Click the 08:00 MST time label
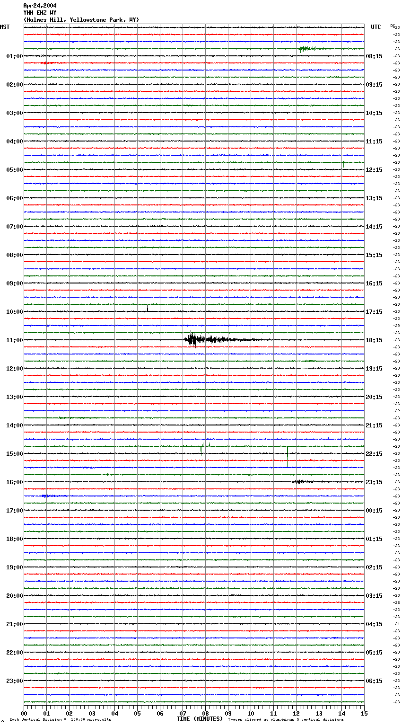Viewport: 402px width, 726px height. [15, 255]
